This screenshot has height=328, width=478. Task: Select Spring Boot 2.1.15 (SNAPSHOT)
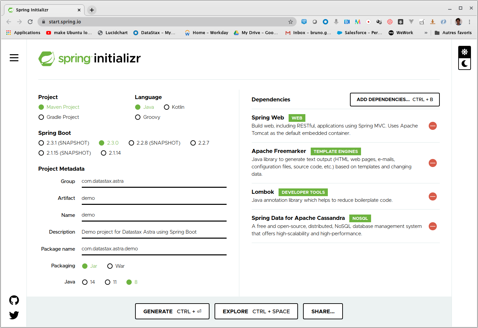point(65,153)
